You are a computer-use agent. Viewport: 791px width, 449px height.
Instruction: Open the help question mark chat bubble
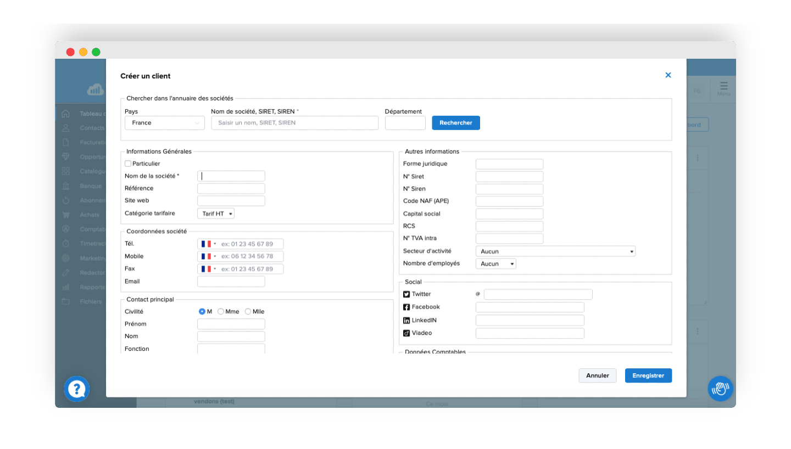(x=77, y=389)
